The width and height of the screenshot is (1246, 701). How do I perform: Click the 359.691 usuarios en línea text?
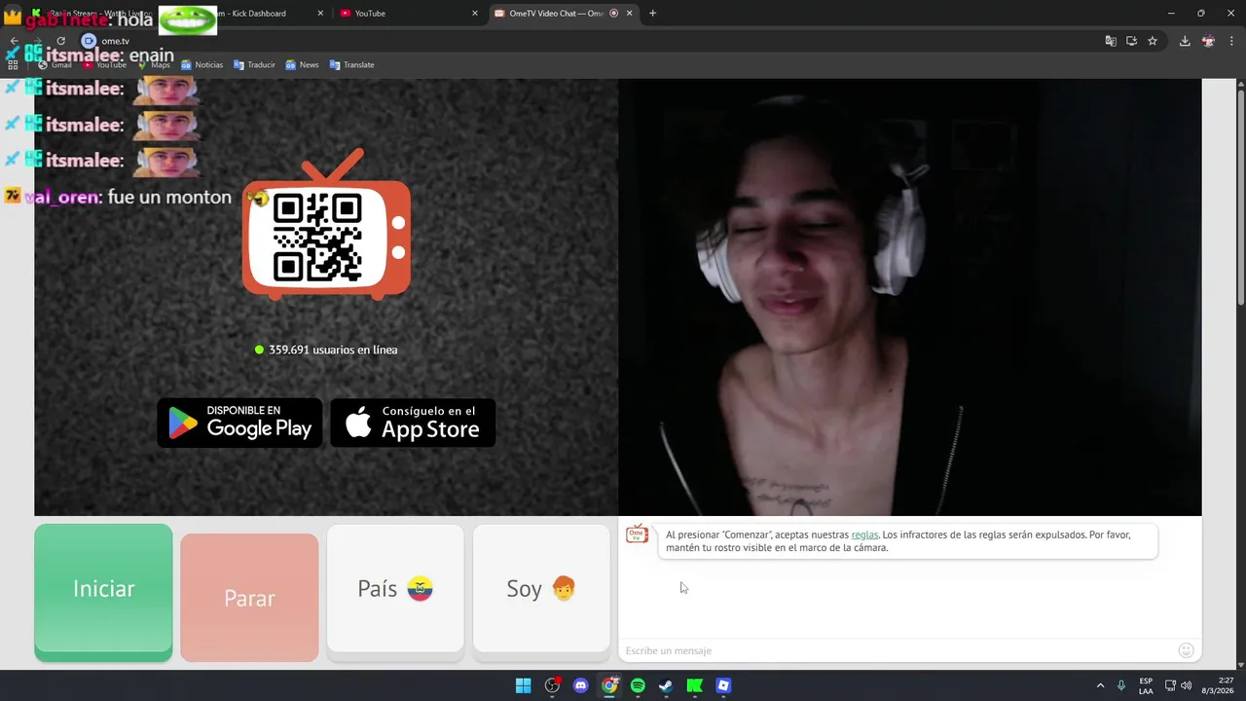[333, 350]
